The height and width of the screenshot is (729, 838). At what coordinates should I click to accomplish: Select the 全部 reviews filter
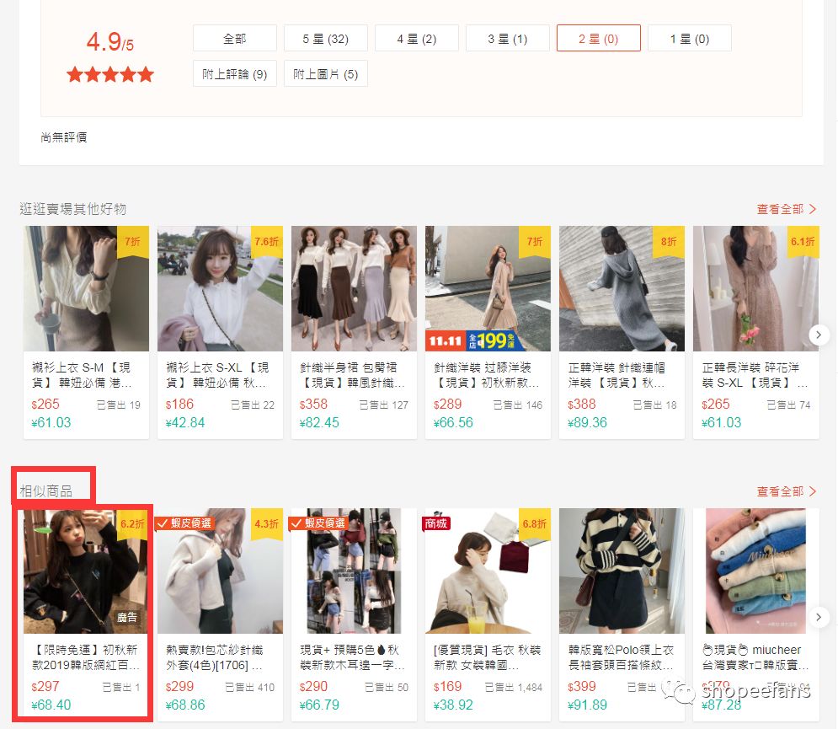coord(237,38)
